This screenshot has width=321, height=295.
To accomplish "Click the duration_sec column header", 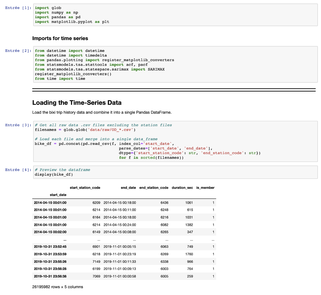I will [182, 188].
